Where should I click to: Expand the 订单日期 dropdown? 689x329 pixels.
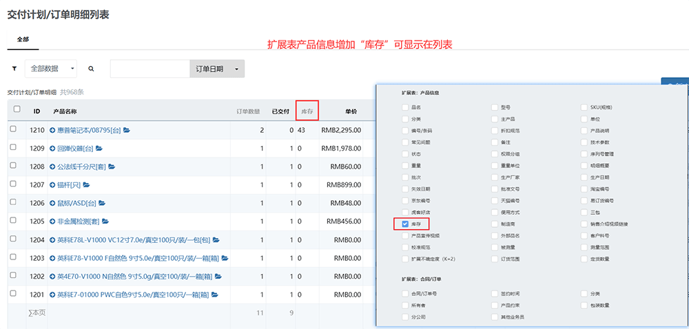217,69
